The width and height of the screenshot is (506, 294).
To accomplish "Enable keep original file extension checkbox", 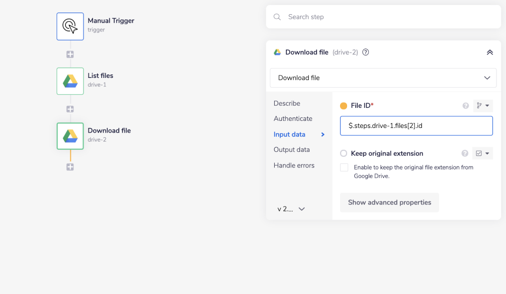I will click(344, 167).
